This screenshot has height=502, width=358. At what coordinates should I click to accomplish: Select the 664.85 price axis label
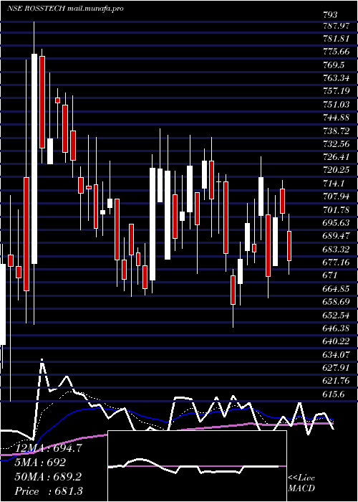click(337, 288)
